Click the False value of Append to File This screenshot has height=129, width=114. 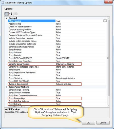click(x=58, y=24)
